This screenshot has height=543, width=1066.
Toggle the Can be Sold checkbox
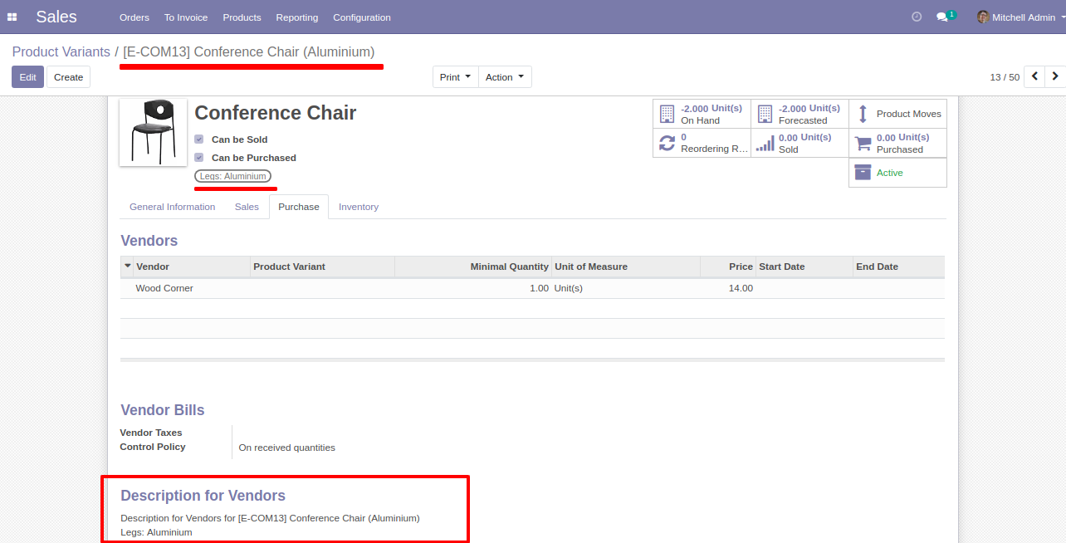pyautogui.click(x=198, y=139)
